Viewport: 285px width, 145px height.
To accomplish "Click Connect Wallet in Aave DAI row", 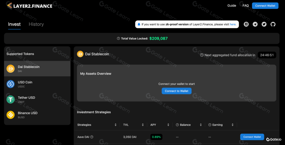I will (252, 137).
